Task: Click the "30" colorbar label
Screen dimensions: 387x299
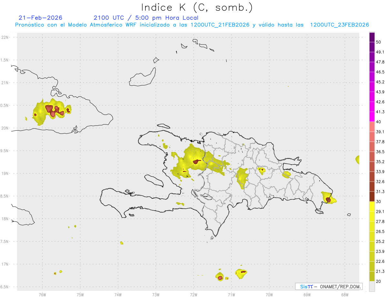Action: (379, 202)
